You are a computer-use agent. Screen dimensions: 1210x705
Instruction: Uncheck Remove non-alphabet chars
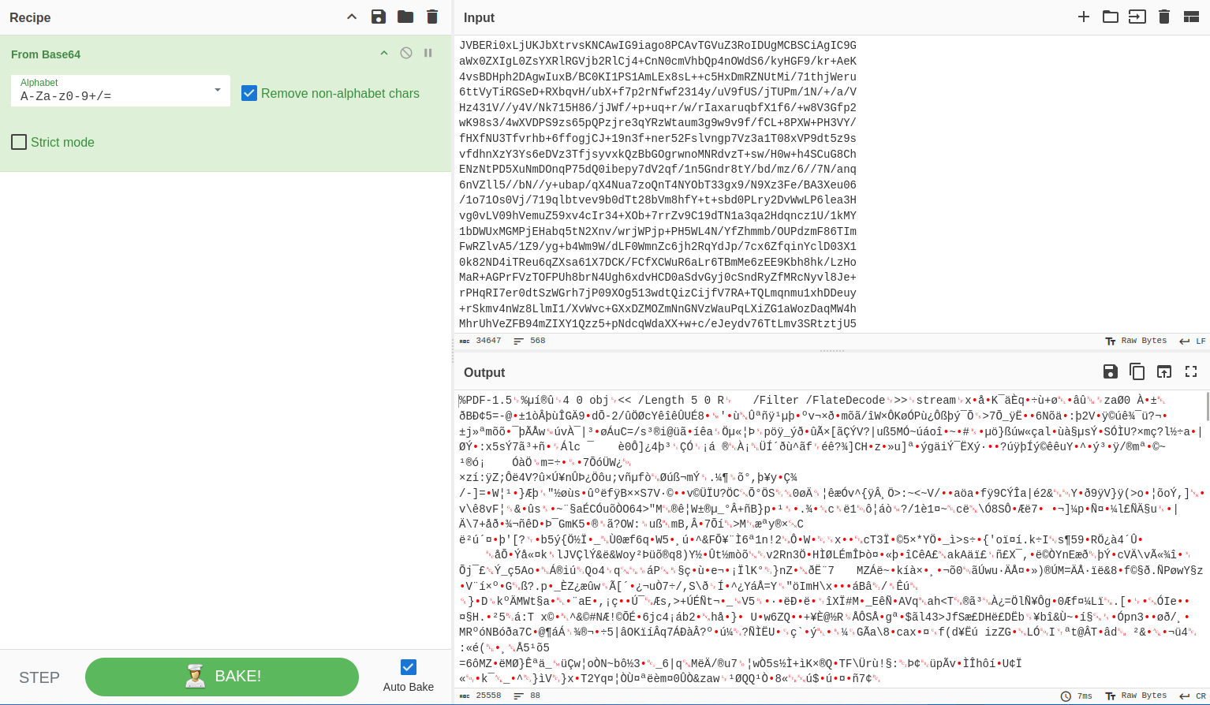pos(249,93)
